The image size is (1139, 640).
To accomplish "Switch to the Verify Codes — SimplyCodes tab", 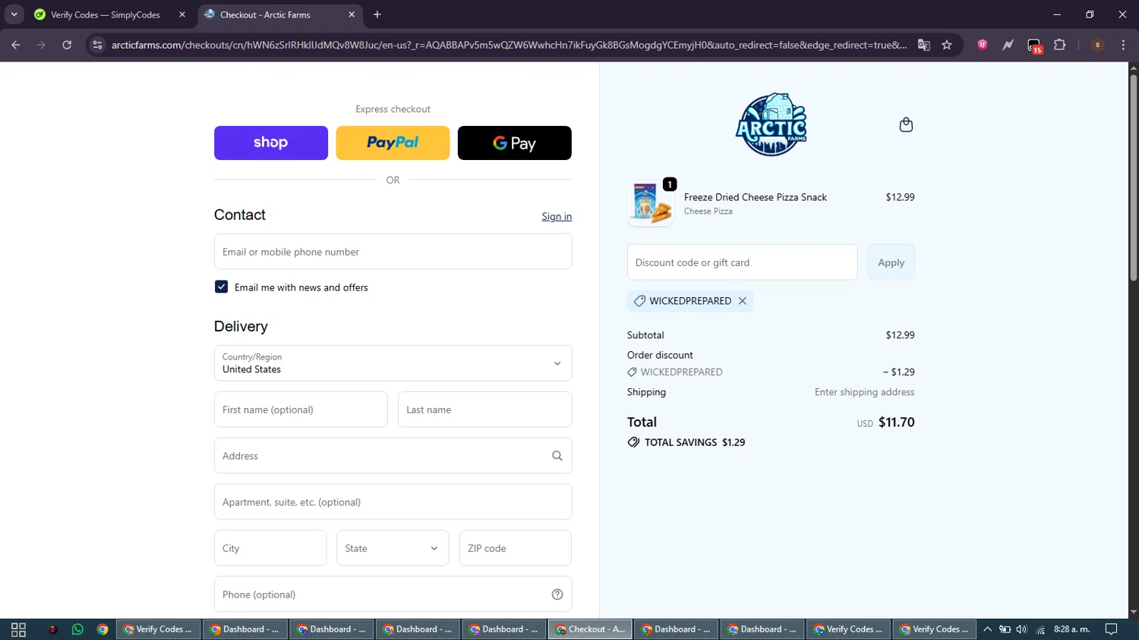I will (x=111, y=14).
